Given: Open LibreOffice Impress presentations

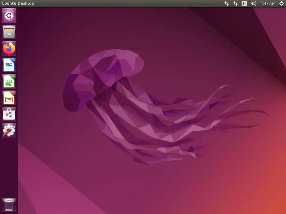Looking at the screenshot, I should point(9,98).
